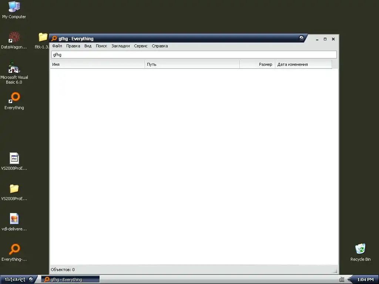
Task: Focus the search field containing gfhg
Action: click(x=194, y=55)
